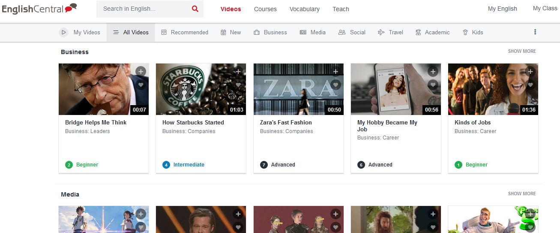560x233 pixels.
Task: Click the level 1 Beginner badge
Action: coord(471,165)
